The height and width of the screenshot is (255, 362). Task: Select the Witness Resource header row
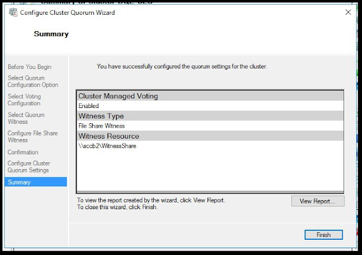point(210,136)
